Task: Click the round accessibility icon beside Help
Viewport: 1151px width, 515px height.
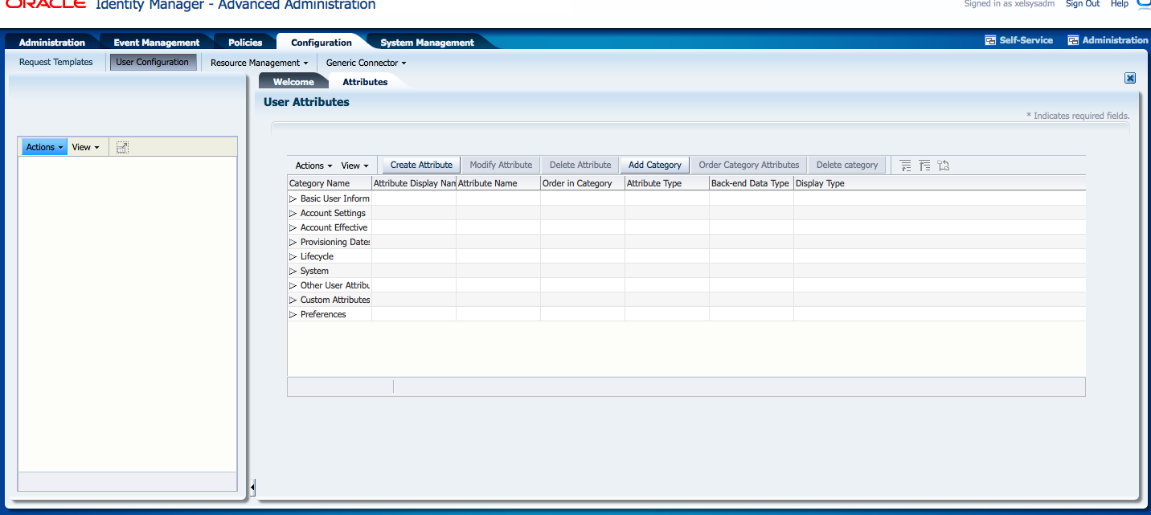Action: click(x=1144, y=5)
